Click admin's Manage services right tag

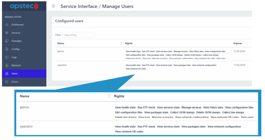coord(180,52)
